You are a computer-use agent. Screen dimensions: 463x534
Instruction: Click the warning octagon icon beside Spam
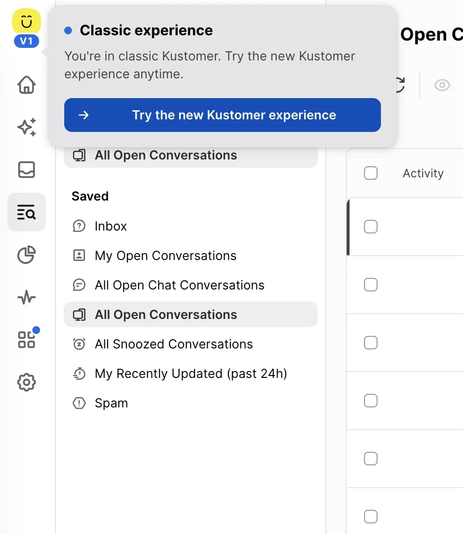(79, 403)
